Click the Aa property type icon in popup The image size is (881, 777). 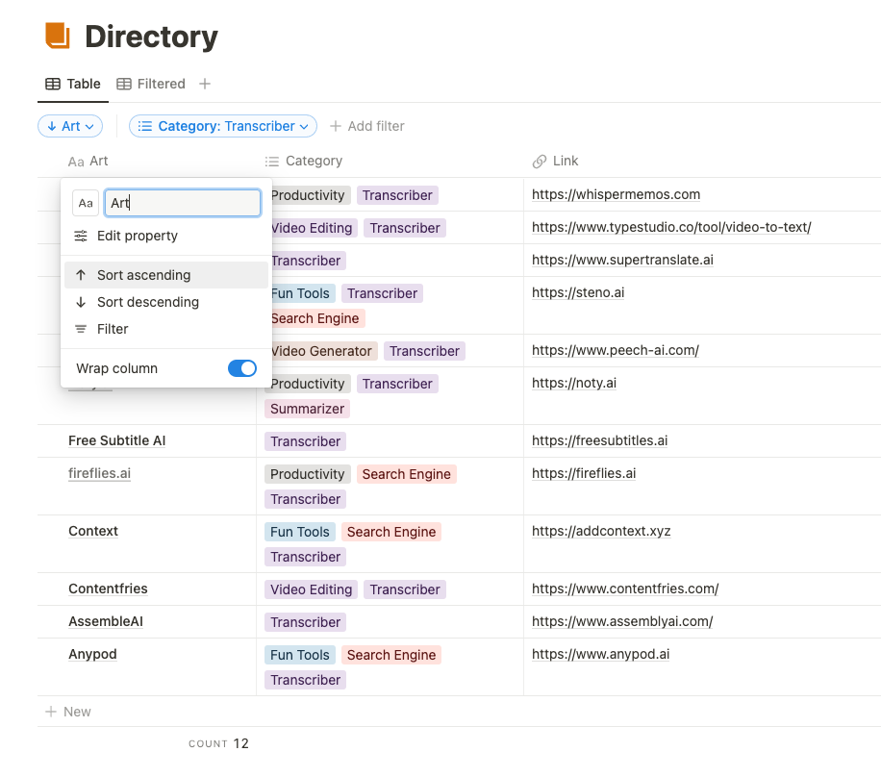(86, 203)
